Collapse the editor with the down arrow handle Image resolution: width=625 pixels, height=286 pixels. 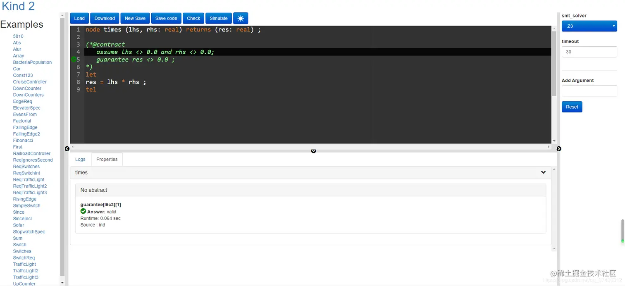coord(313,151)
